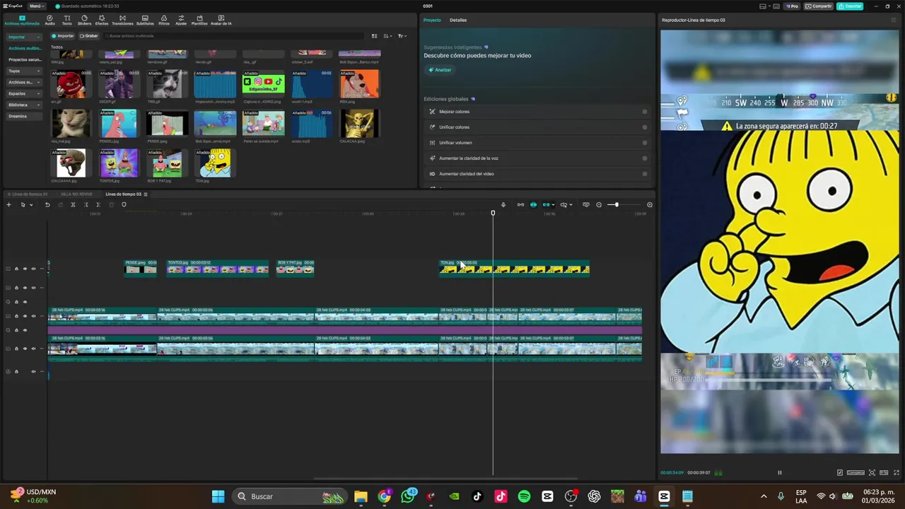Screen dimensions: 905x509
Task: Toggle Unificar colores option
Action: pos(644,127)
